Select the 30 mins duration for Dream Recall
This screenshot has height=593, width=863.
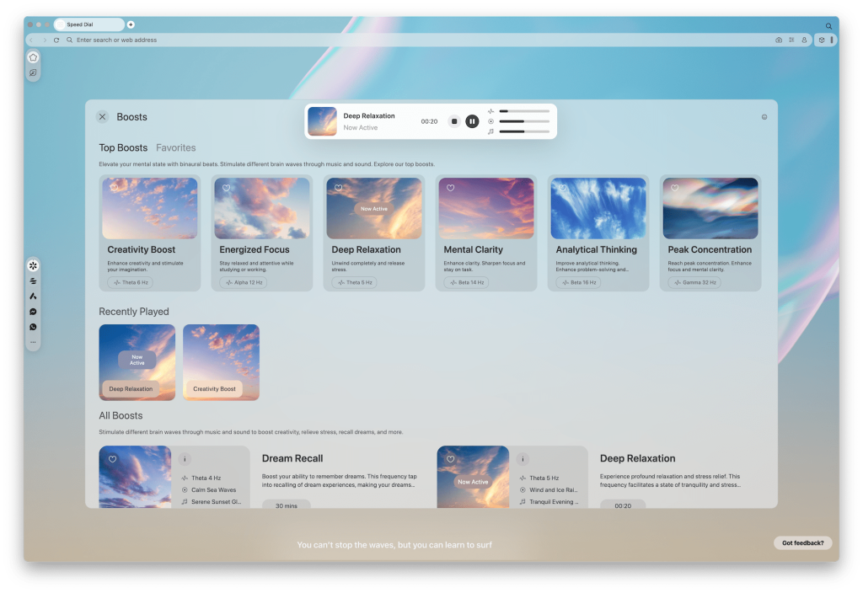pyautogui.click(x=286, y=505)
